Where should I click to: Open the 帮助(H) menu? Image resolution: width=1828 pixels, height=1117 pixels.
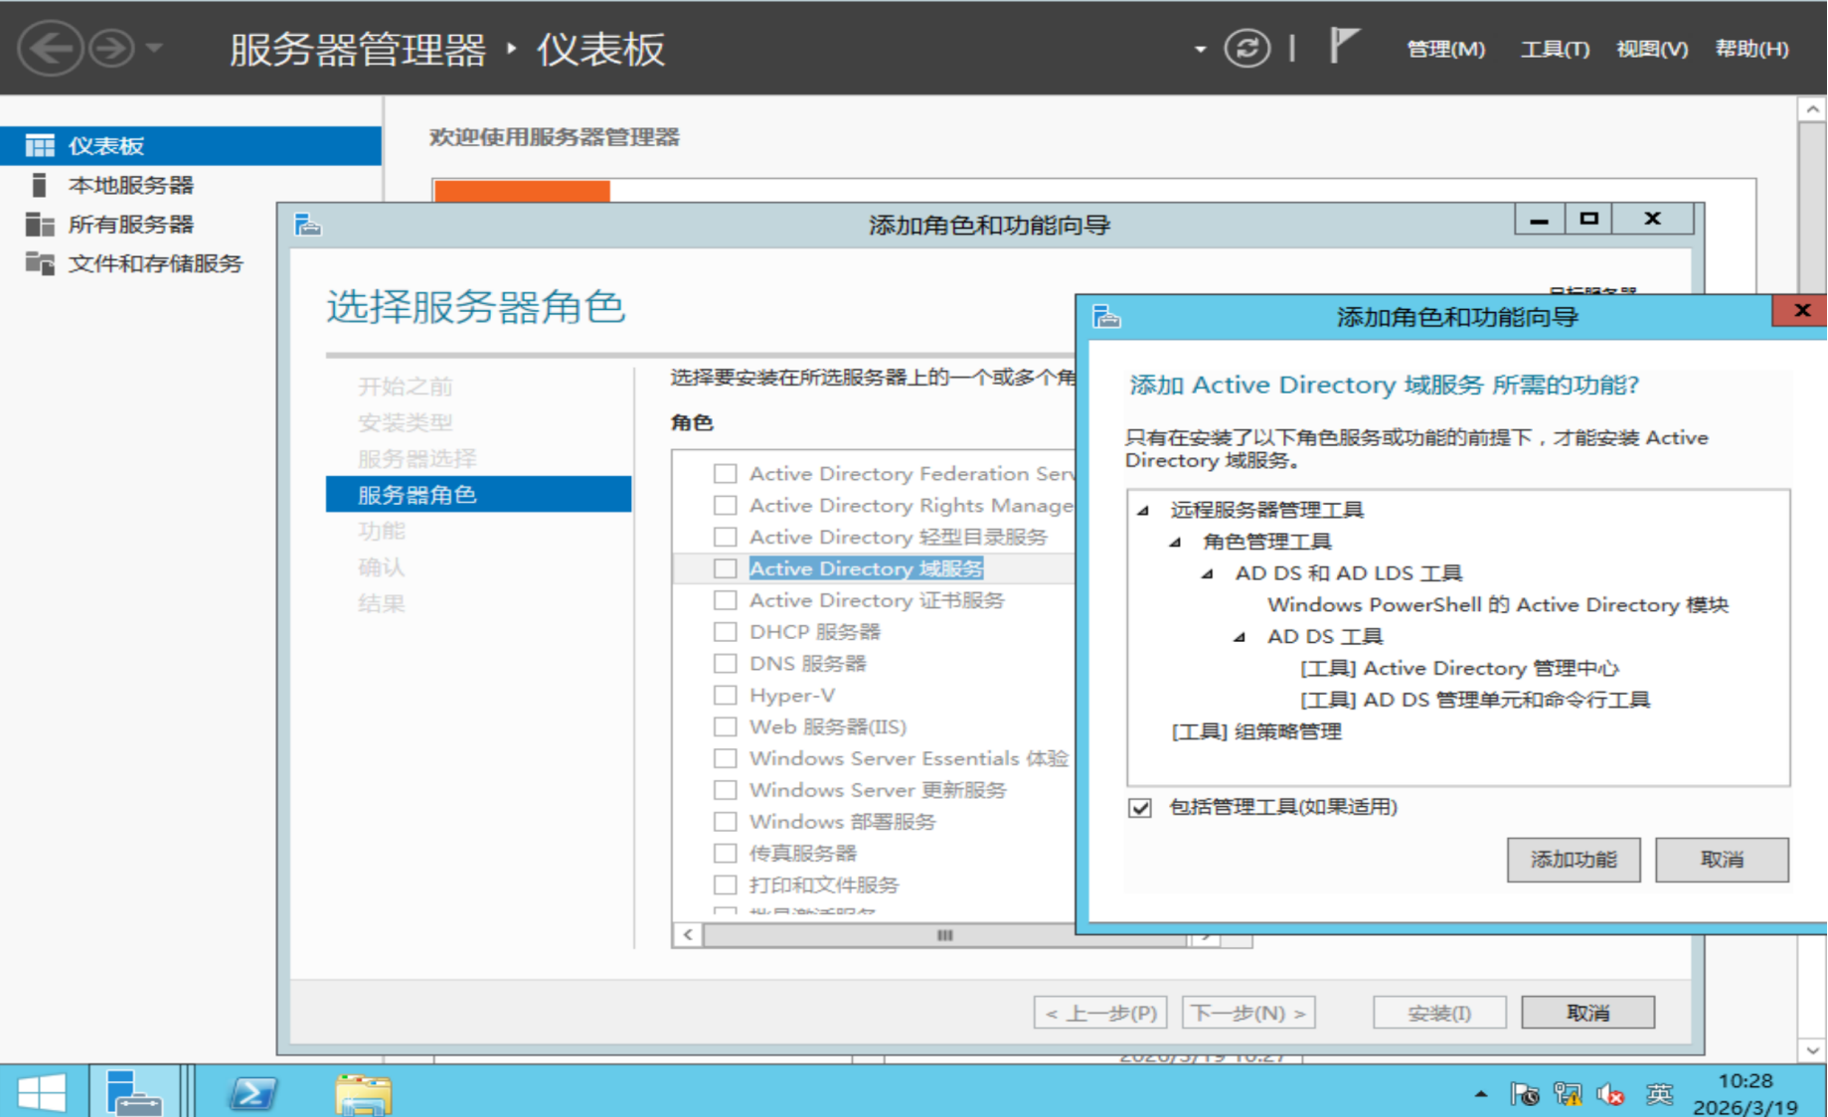tap(1751, 49)
